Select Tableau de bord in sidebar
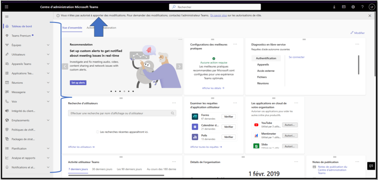 (21, 26)
